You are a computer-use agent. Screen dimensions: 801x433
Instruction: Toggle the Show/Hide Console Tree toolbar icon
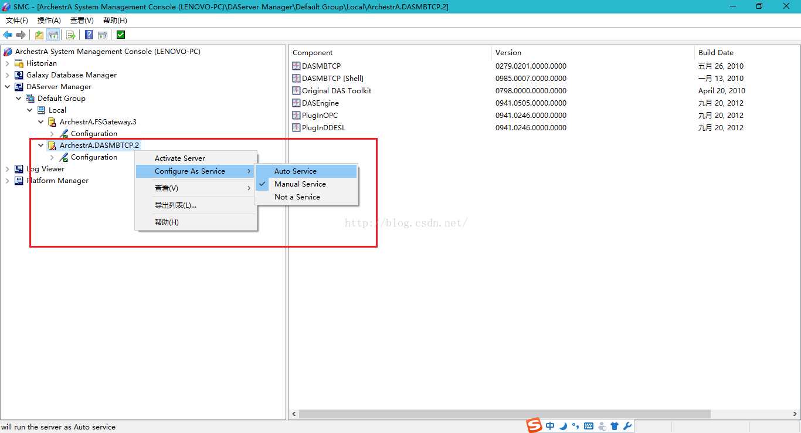(53, 35)
